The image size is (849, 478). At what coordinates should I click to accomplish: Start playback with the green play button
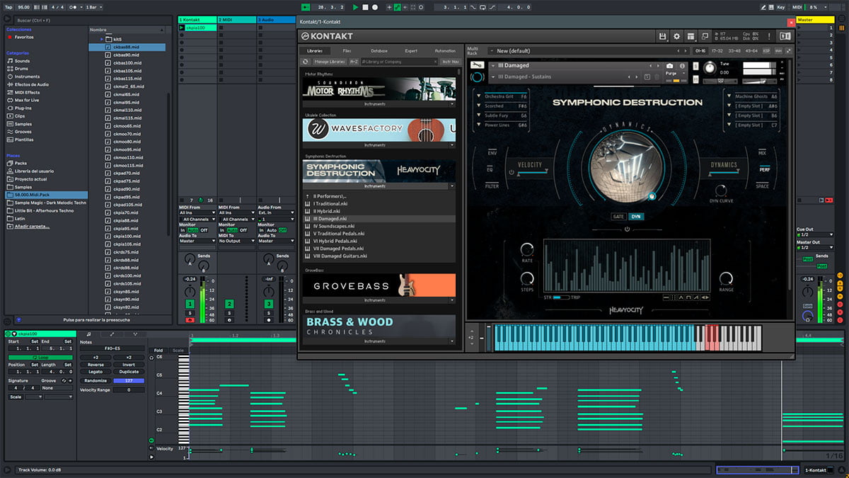tap(355, 7)
